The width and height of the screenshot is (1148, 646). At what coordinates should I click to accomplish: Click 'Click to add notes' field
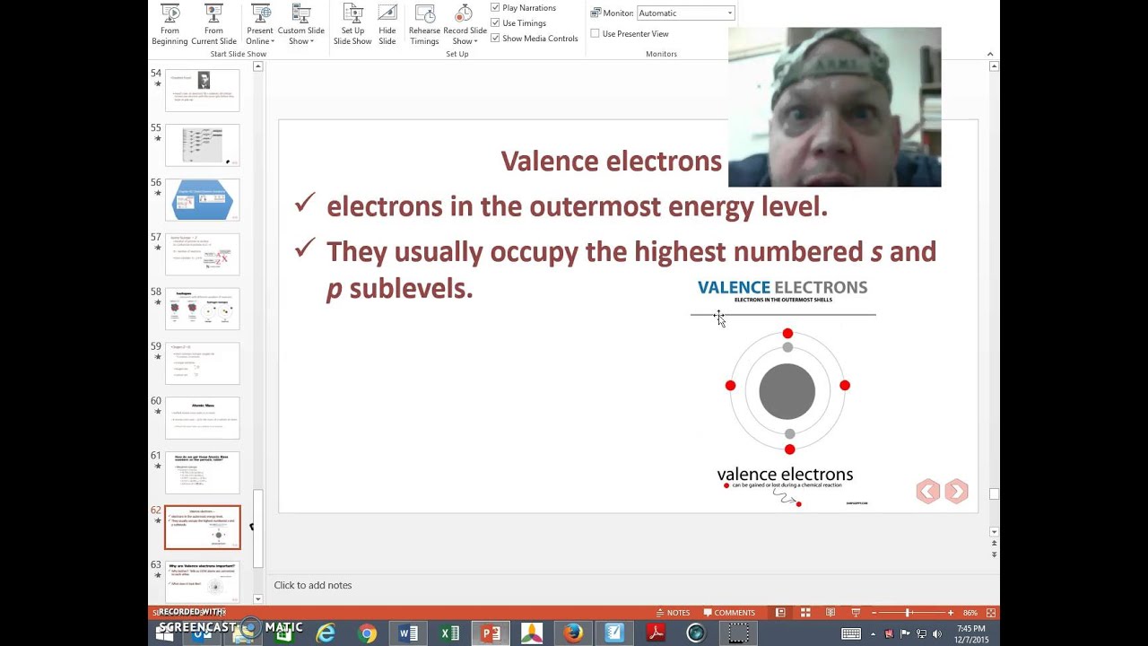pyautogui.click(x=312, y=585)
